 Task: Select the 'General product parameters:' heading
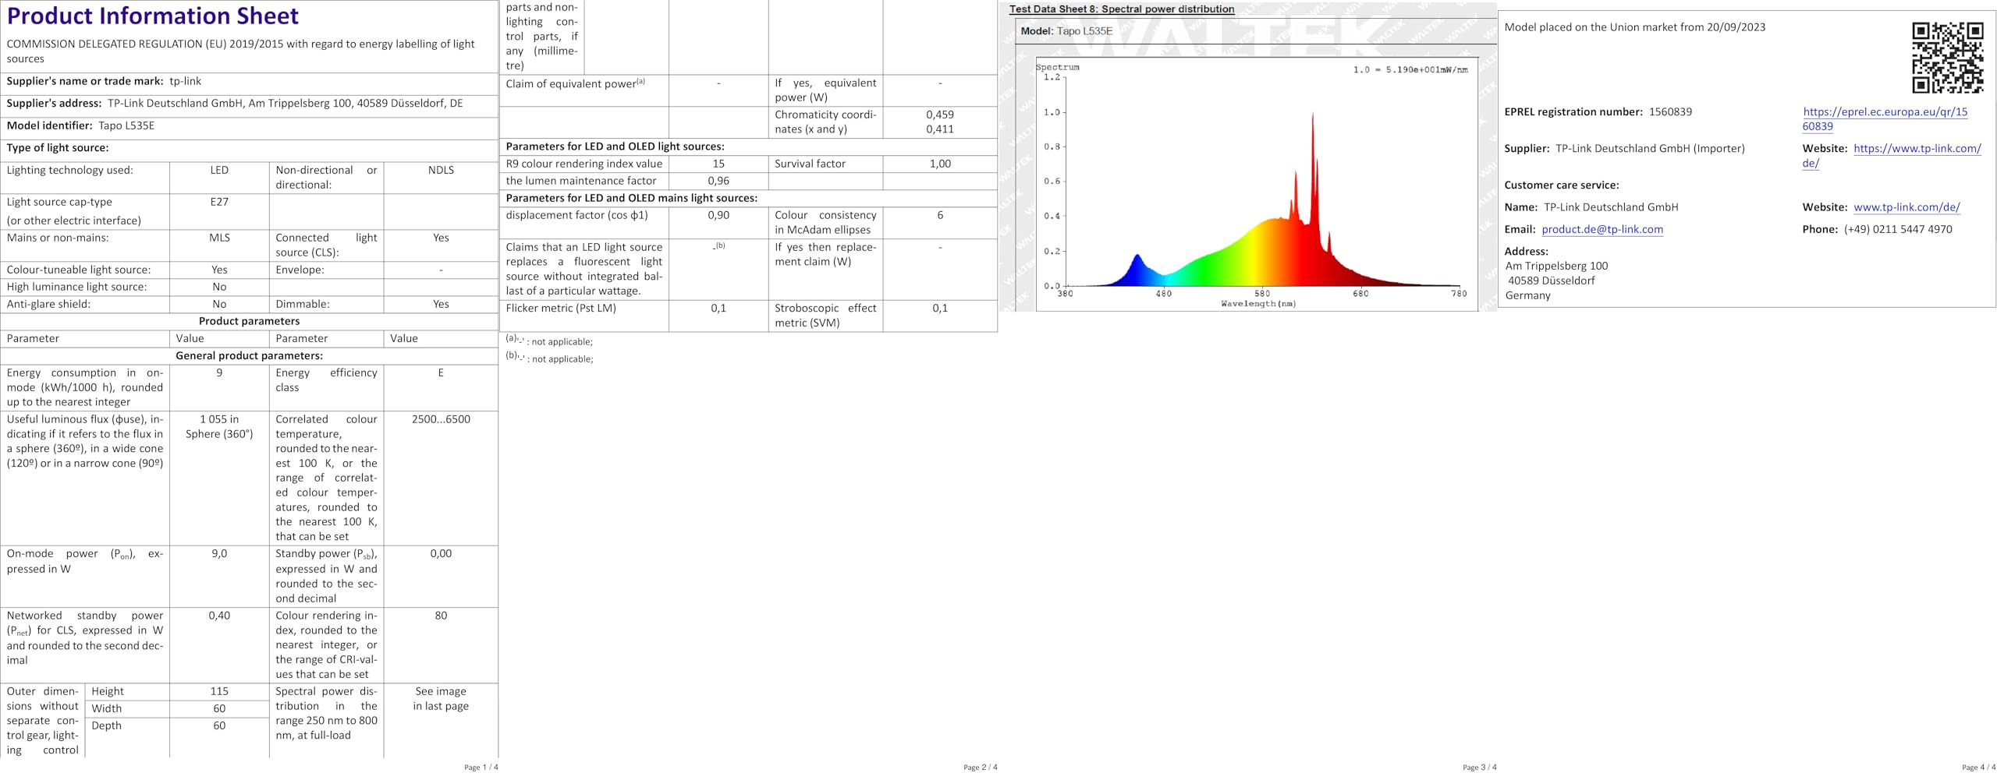(x=249, y=355)
